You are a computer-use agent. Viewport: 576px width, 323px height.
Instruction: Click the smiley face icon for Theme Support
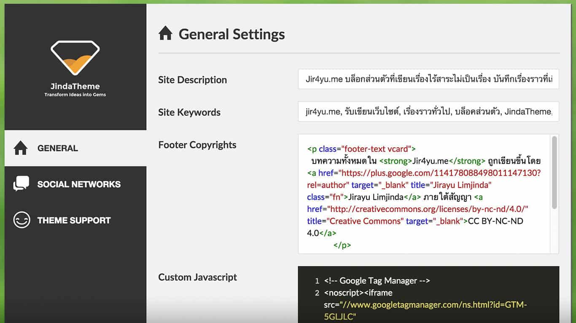pyautogui.click(x=22, y=220)
